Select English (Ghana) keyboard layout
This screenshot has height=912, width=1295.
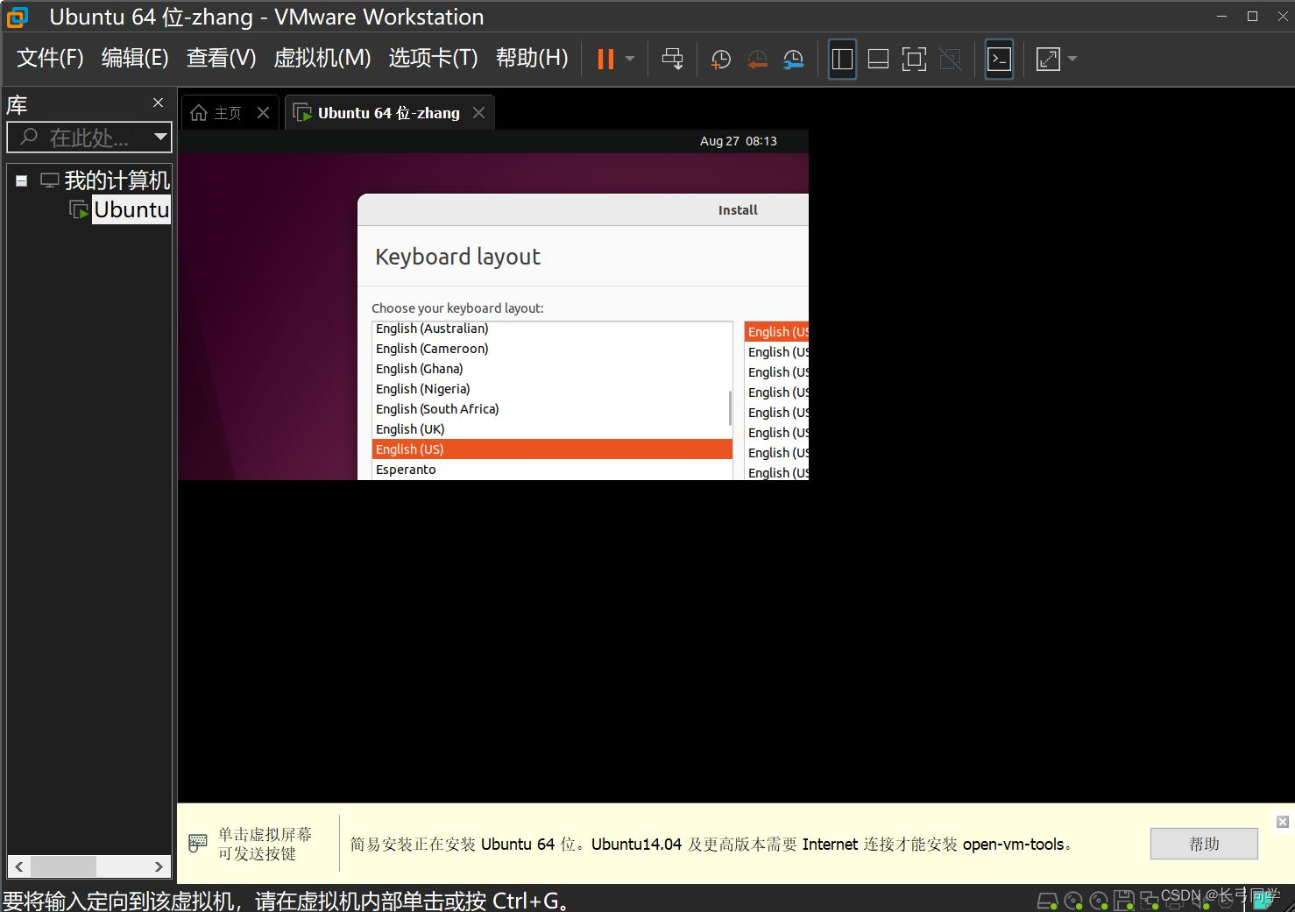[x=552, y=369]
